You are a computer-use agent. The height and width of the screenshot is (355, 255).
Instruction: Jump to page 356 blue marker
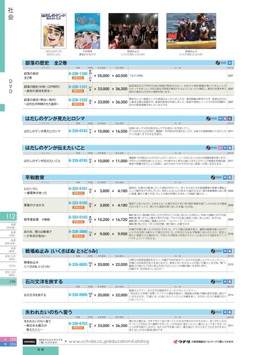(8, 344)
